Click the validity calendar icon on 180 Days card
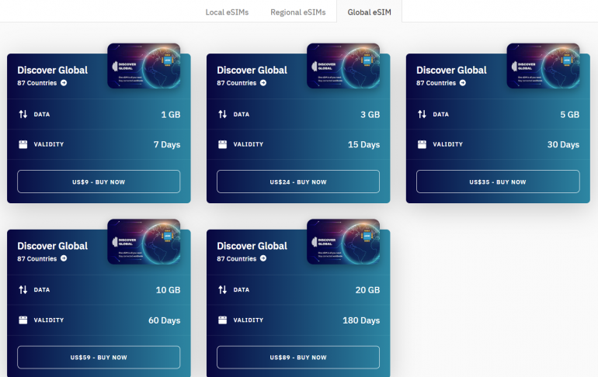The height and width of the screenshot is (377, 598). 222,320
